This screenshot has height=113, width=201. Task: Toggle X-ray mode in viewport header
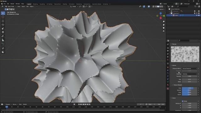[154, 6]
